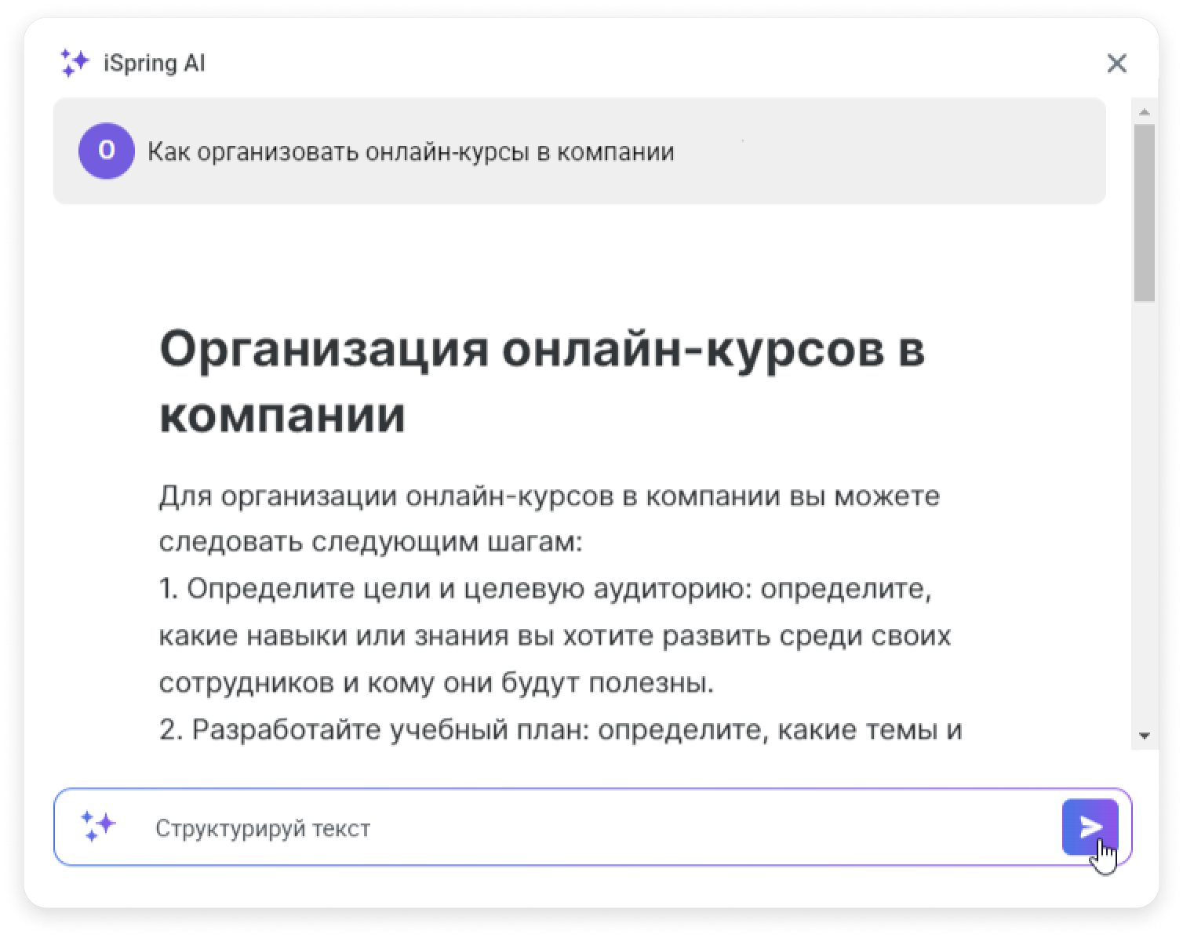This screenshot has width=1183, height=938.
Task: Click step '2. Разработайте учебный план'
Action: click(x=374, y=730)
